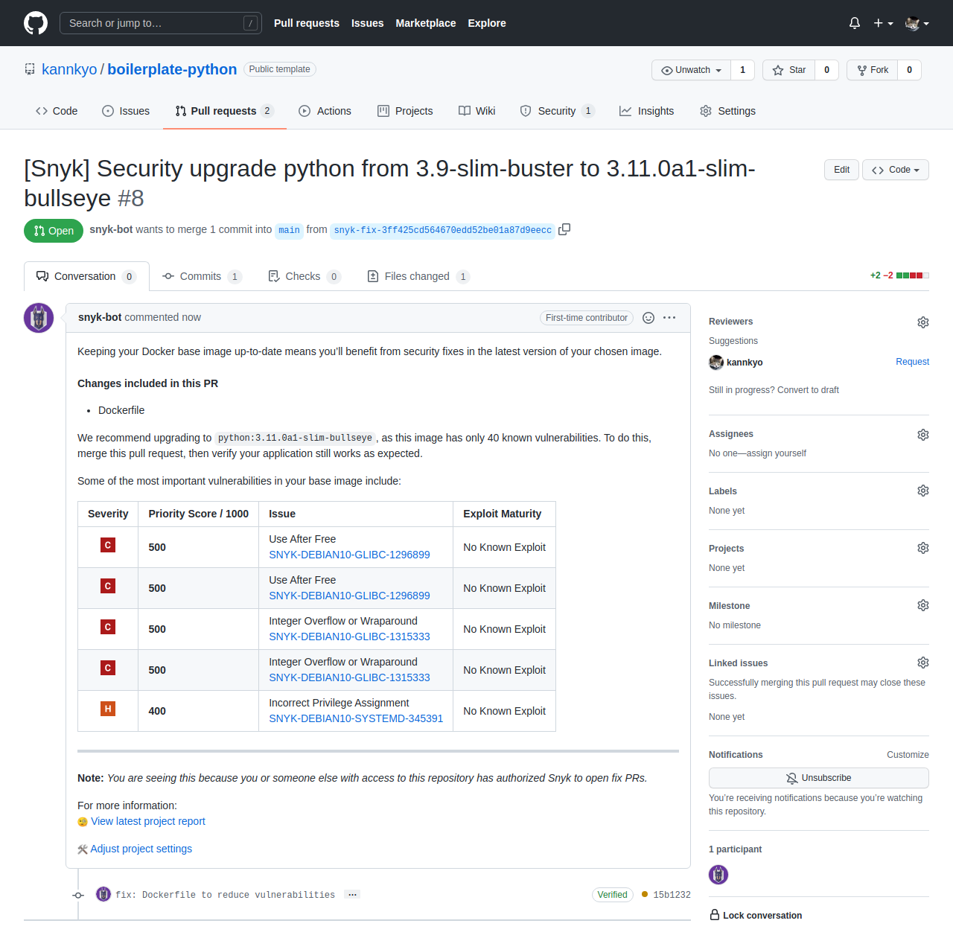Convert the pull request to draft
This screenshot has height=938, width=953.
tap(808, 390)
